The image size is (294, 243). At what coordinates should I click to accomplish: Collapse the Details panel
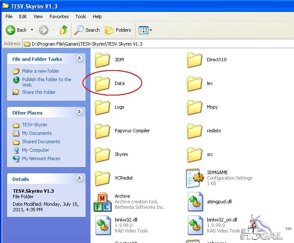click(x=79, y=178)
